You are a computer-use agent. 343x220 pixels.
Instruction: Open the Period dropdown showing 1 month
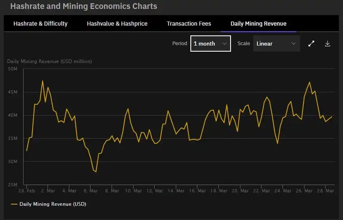pos(210,44)
